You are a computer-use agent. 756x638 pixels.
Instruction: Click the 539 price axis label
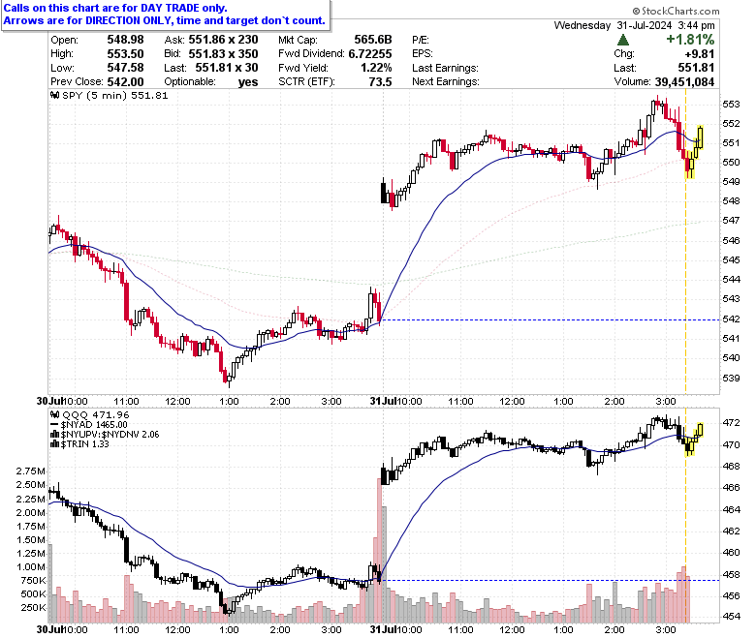(731, 378)
